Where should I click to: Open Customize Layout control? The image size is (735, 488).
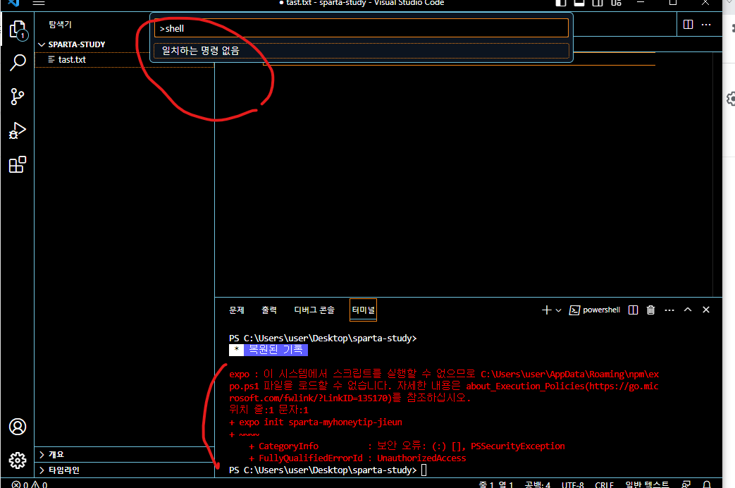click(616, 2)
